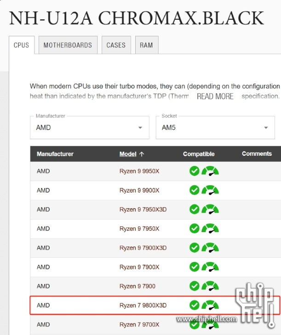Click the green checkmark for Ryzen 9 9900X

pos(195,190)
